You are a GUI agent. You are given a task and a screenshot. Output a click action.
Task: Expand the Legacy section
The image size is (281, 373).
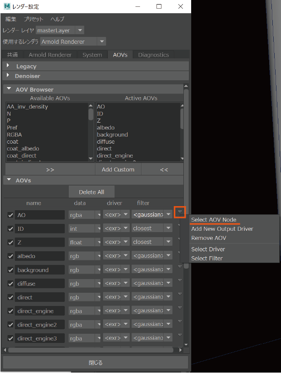(x=96, y=66)
